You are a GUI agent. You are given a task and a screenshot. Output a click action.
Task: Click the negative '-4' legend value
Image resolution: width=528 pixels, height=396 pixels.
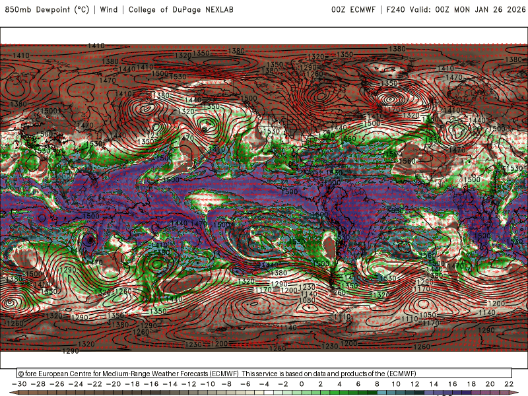pyautogui.click(x=265, y=384)
